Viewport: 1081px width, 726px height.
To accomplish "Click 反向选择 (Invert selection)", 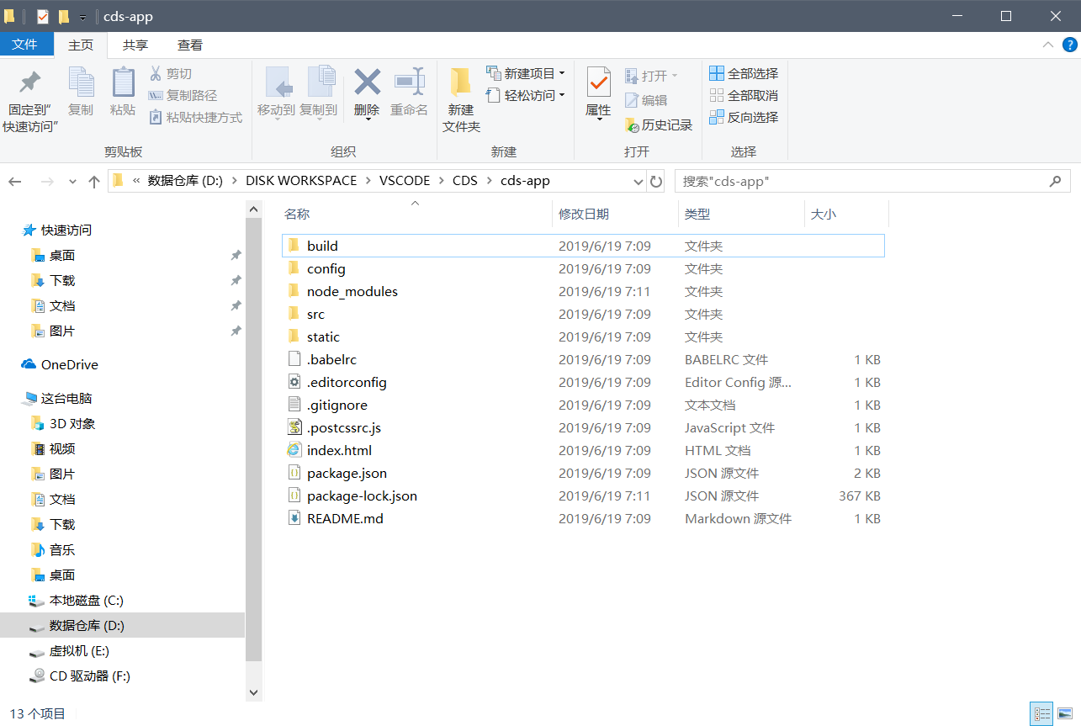I will [744, 117].
